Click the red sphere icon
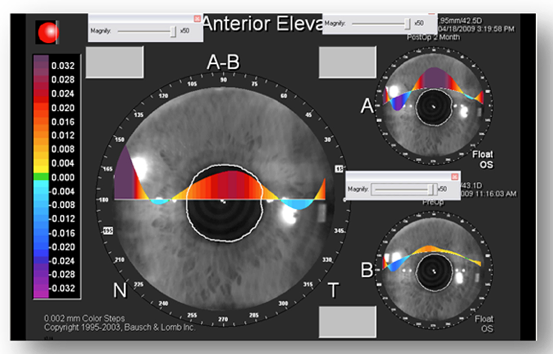Image resolution: width=553 pixels, height=354 pixels. pos(49,32)
